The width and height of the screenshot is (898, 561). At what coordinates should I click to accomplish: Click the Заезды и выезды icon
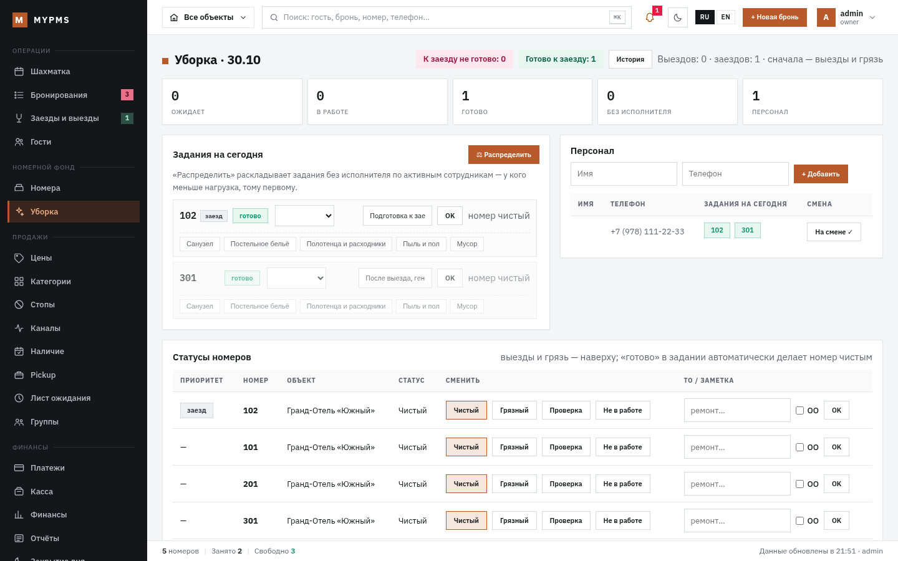pos(19,118)
